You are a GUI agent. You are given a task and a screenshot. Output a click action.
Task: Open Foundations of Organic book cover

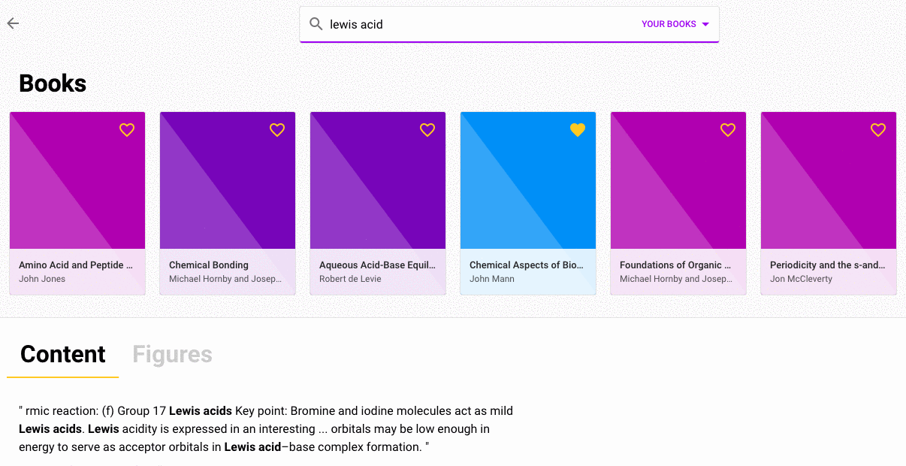[678, 180]
